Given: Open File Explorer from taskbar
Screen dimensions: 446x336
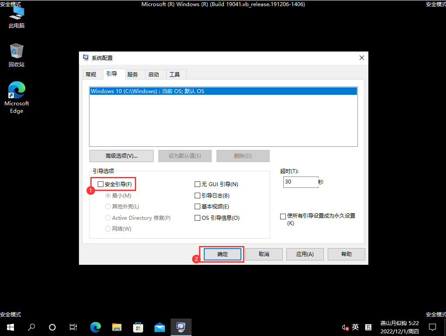Looking at the screenshot, I should click(x=117, y=327).
